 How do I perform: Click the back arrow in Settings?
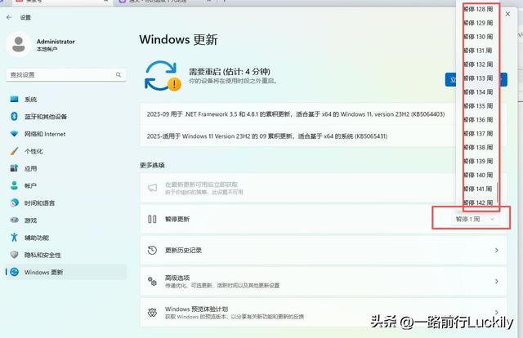(9, 17)
